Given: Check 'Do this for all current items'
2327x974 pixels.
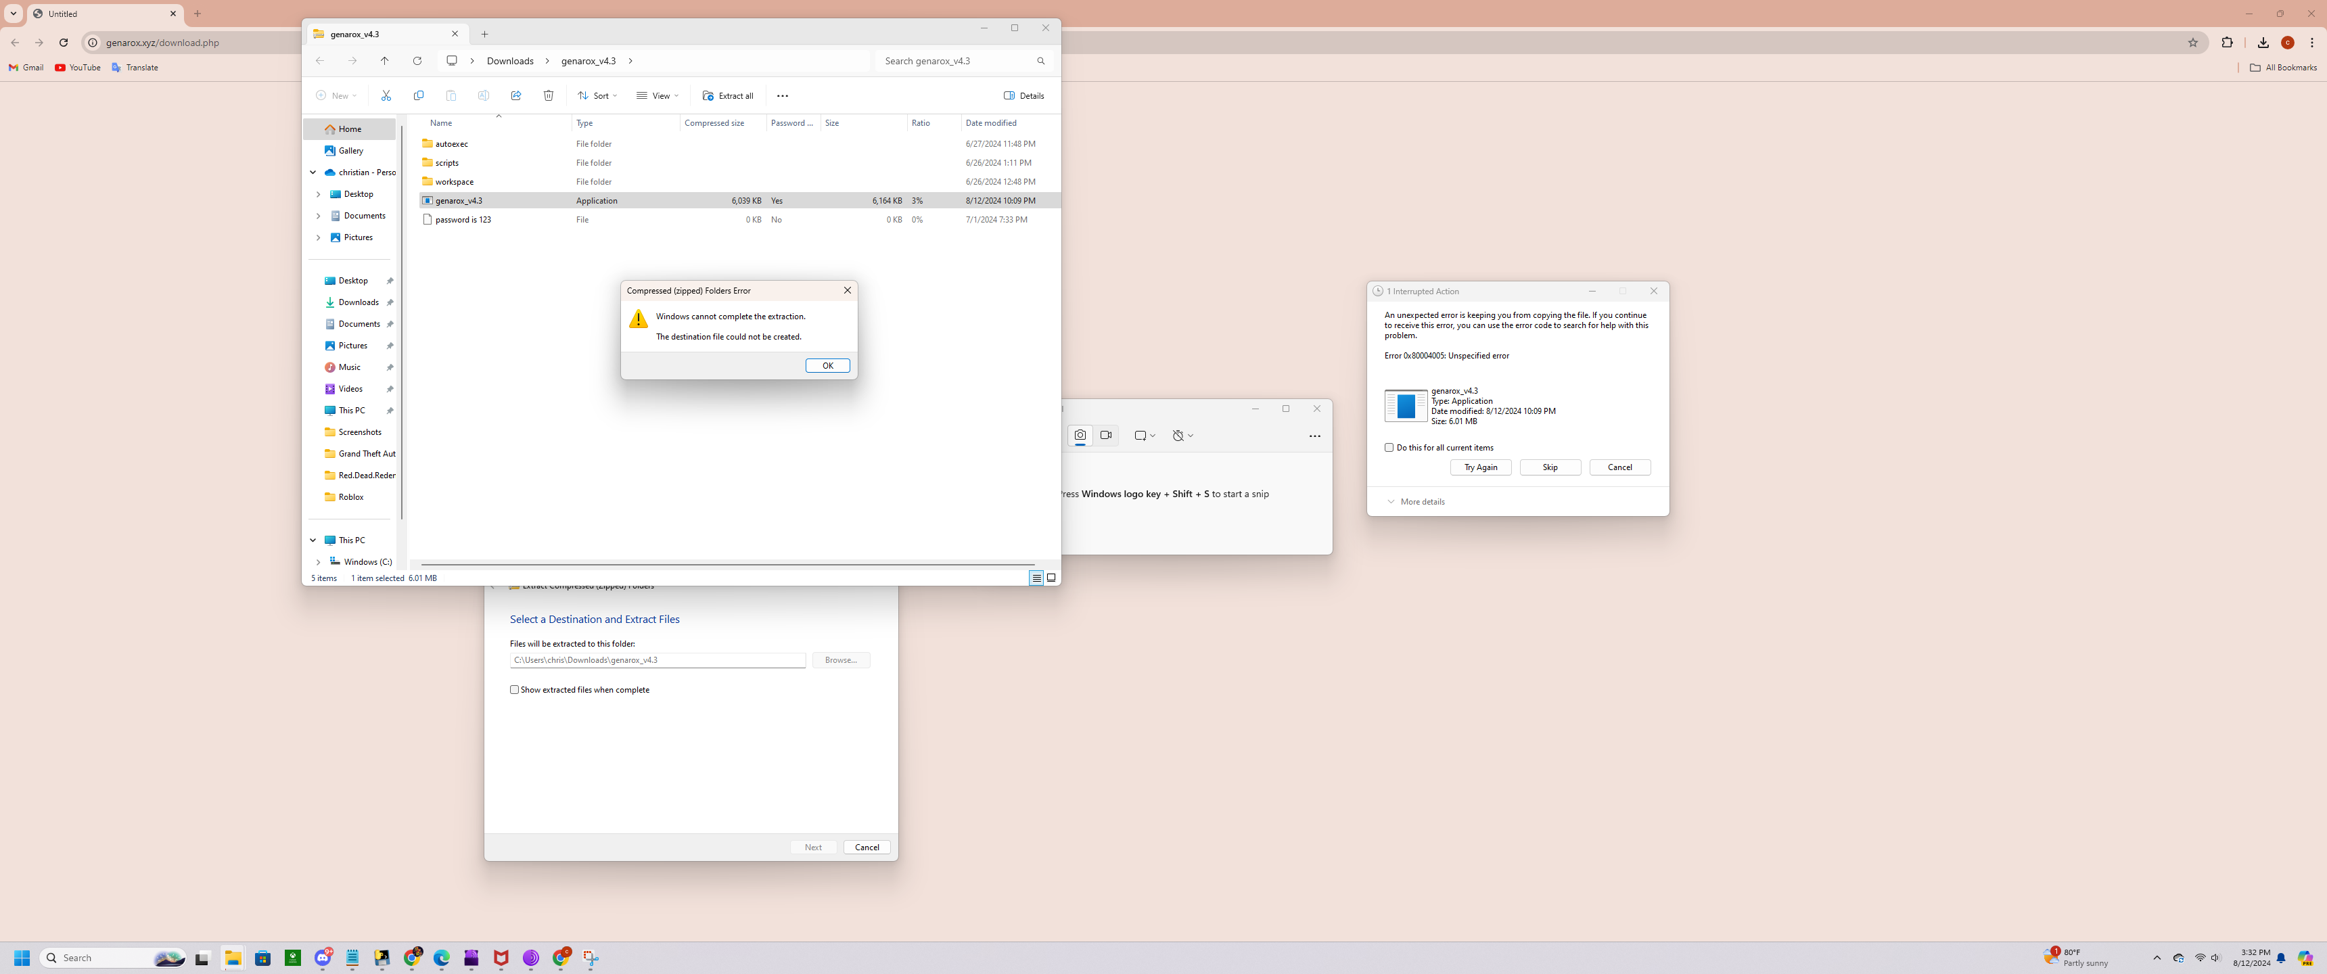Looking at the screenshot, I should pyautogui.click(x=1389, y=447).
